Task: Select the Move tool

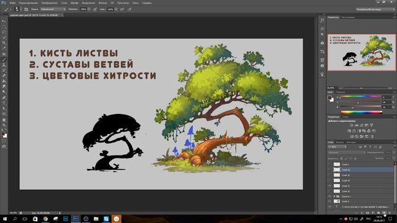Action: click(4, 21)
